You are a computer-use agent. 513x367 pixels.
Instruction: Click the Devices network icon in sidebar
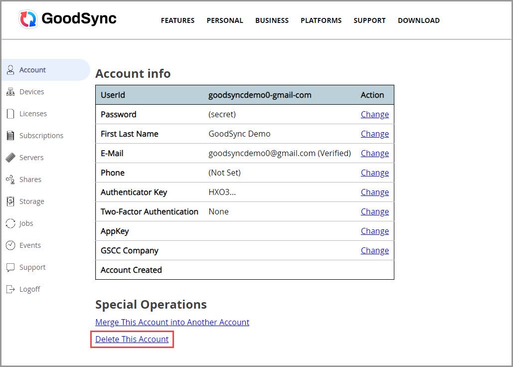pos(10,92)
